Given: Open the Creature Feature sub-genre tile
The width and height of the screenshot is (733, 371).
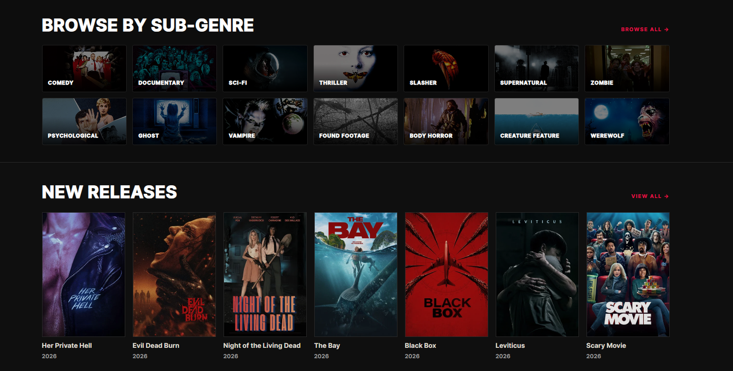Looking at the screenshot, I should click(536, 121).
